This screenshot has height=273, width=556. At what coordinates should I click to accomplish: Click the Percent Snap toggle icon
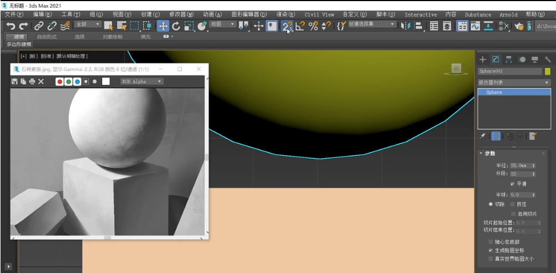click(x=313, y=26)
